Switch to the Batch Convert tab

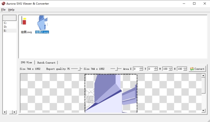coord(46,63)
